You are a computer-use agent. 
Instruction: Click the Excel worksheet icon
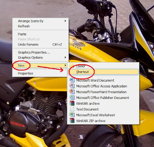(72, 115)
